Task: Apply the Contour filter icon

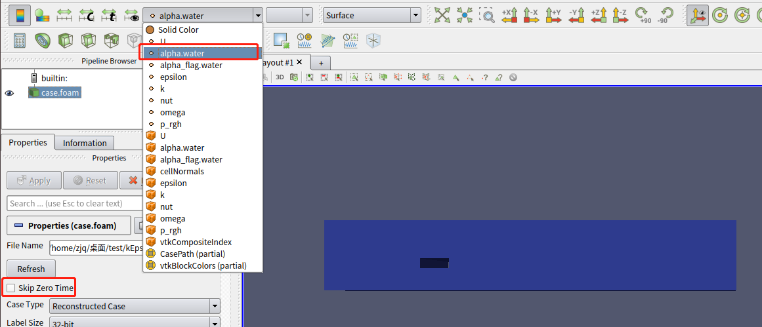Action: tap(42, 41)
